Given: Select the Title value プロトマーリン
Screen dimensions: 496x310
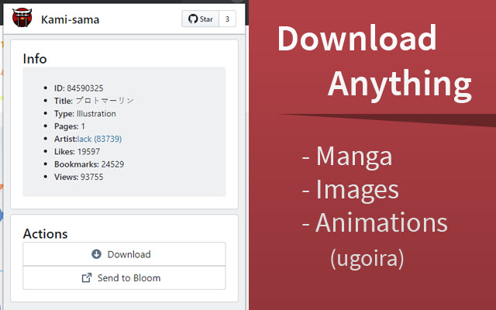Looking at the screenshot, I should (105, 101).
